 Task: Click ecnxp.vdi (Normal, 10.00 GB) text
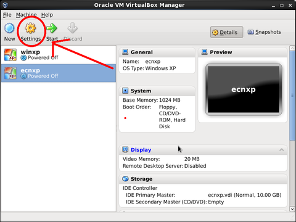click(x=245, y=195)
